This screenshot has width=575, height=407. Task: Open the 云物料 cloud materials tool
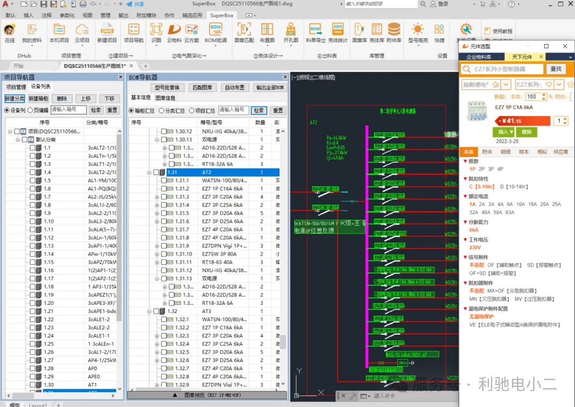pos(174,31)
